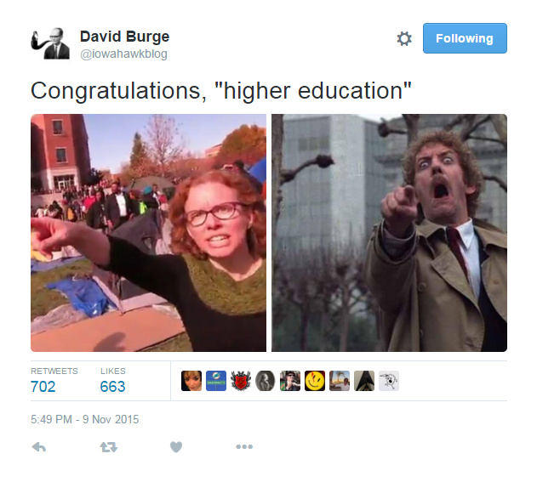Open the white cartoon sketch liker avatar

[389, 381]
